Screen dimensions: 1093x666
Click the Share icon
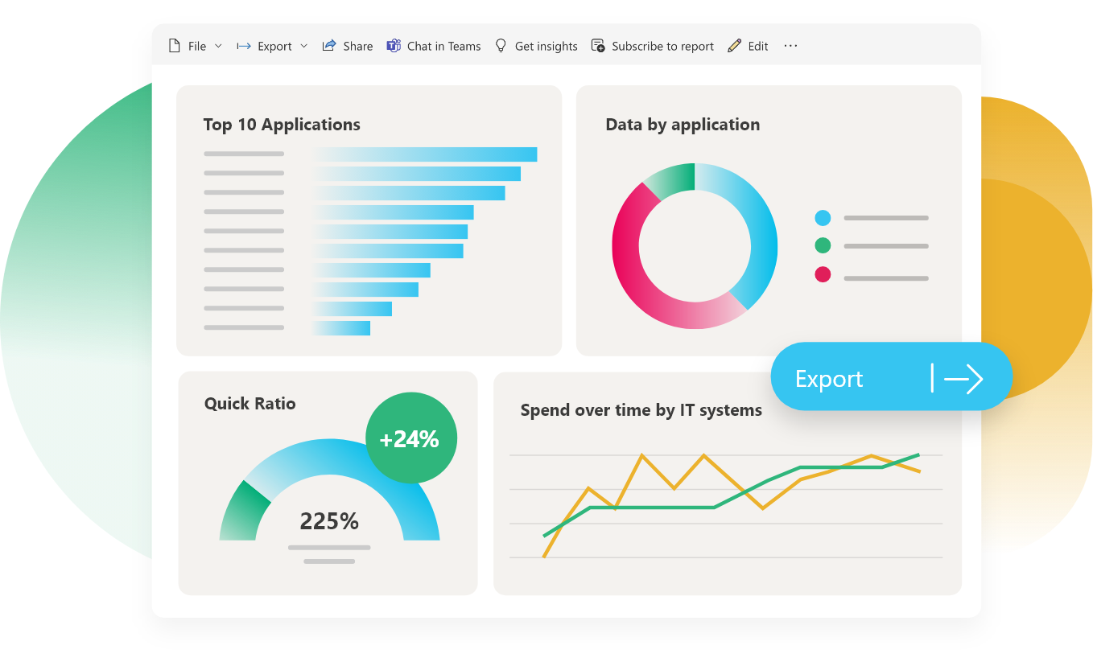click(328, 46)
